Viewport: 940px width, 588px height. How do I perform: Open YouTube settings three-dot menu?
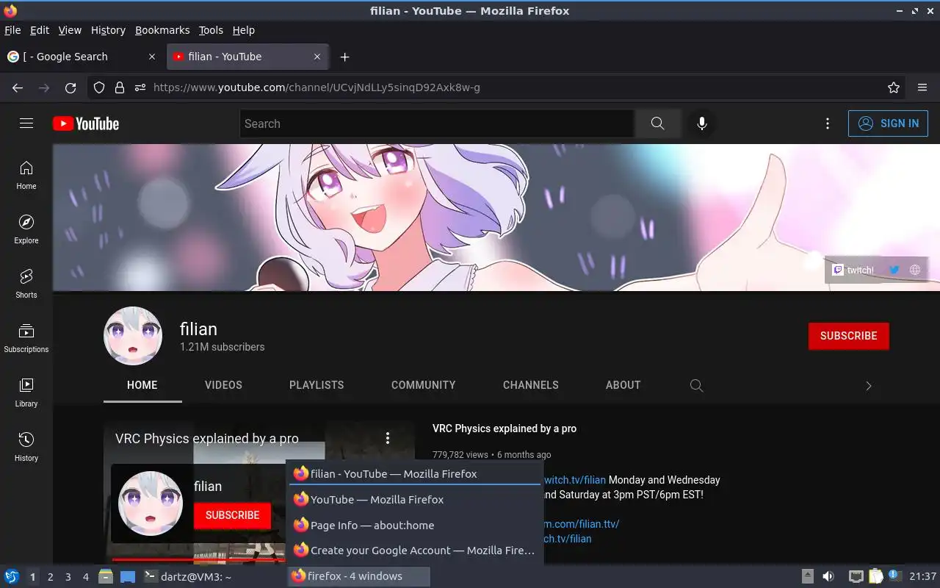[x=828, y=123]
